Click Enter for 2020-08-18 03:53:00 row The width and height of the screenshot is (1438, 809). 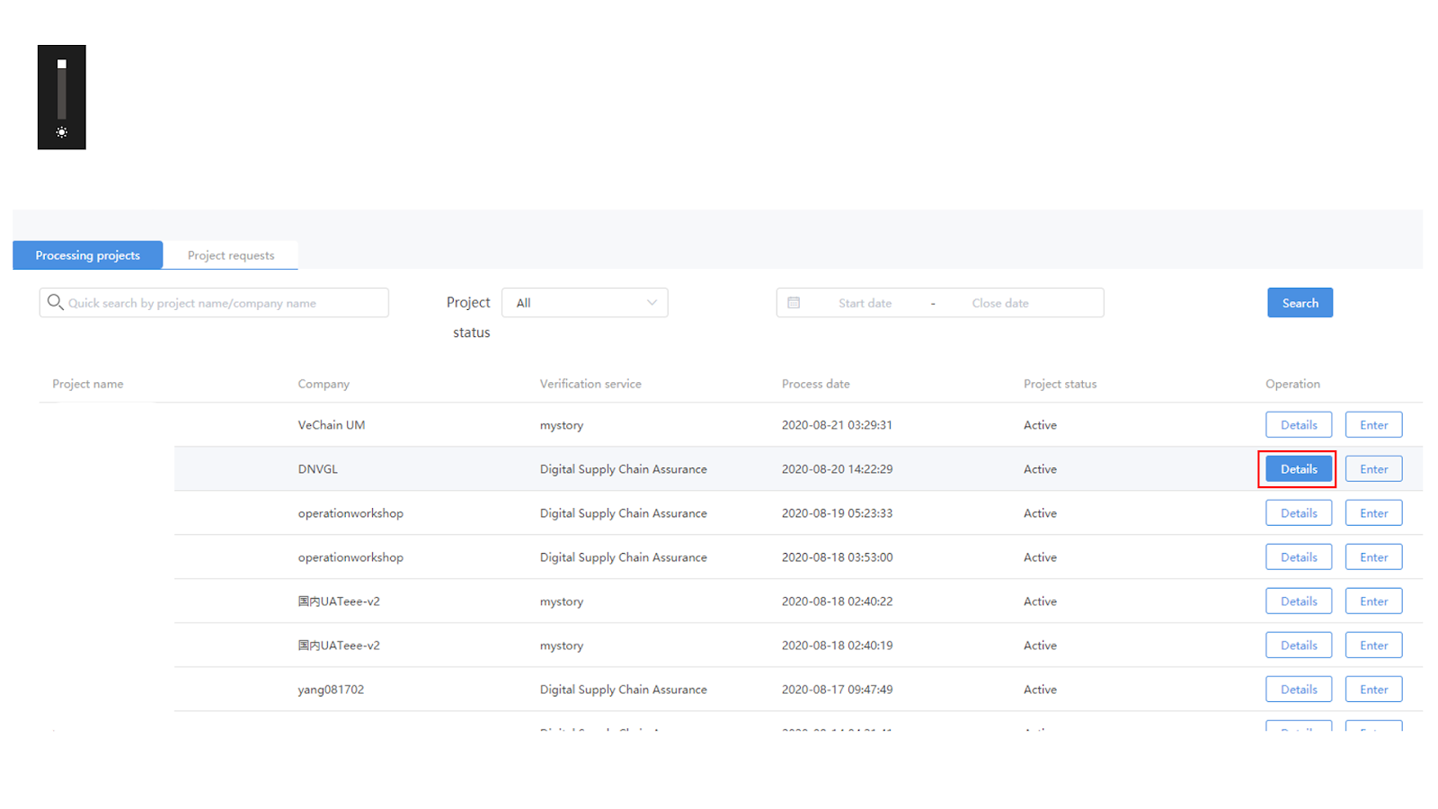click(1373, 557)
